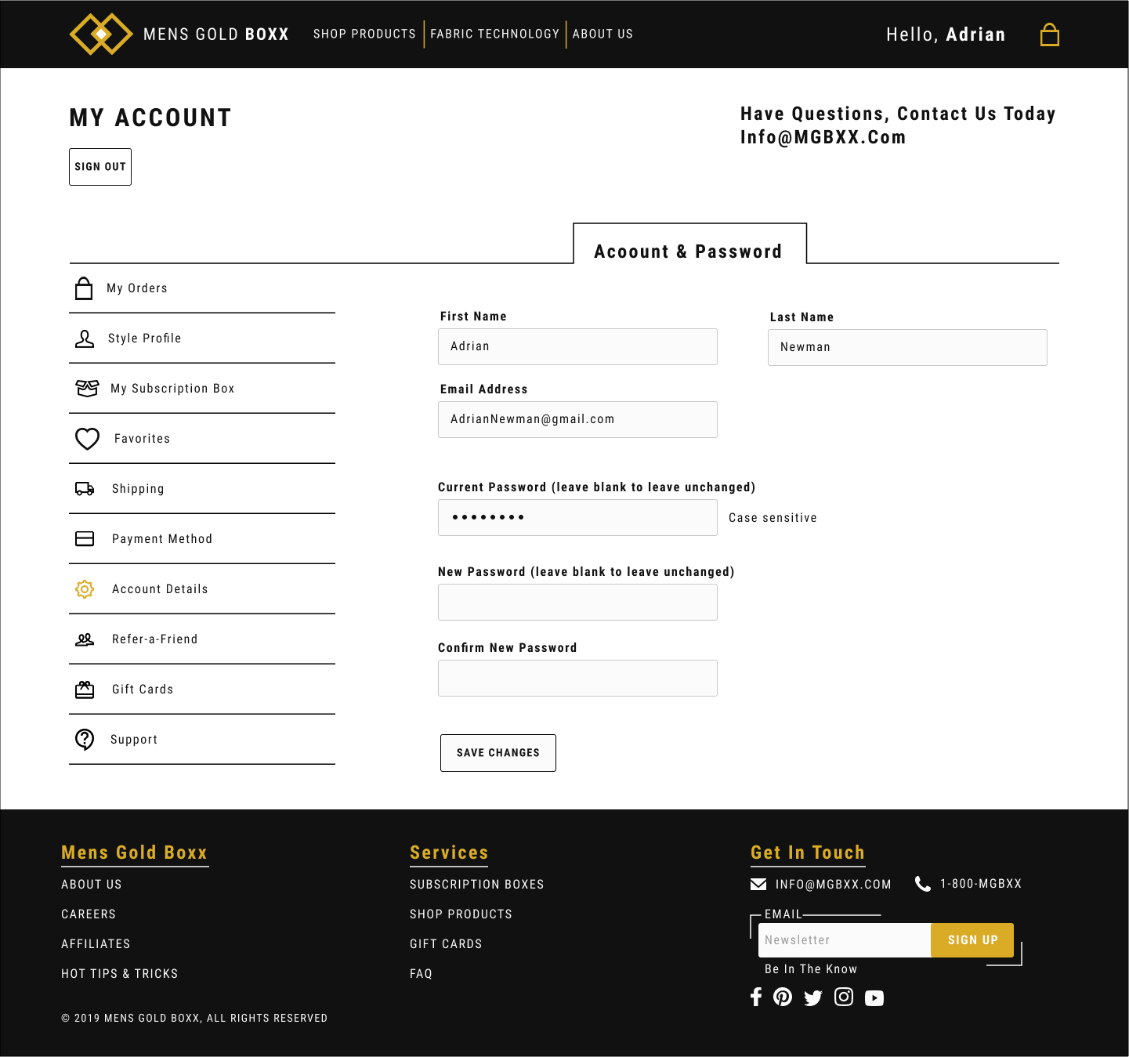Click the My Subscription Box icon
The height and width of the screenshot is (1057, 1129).
[x=87, y=389]
